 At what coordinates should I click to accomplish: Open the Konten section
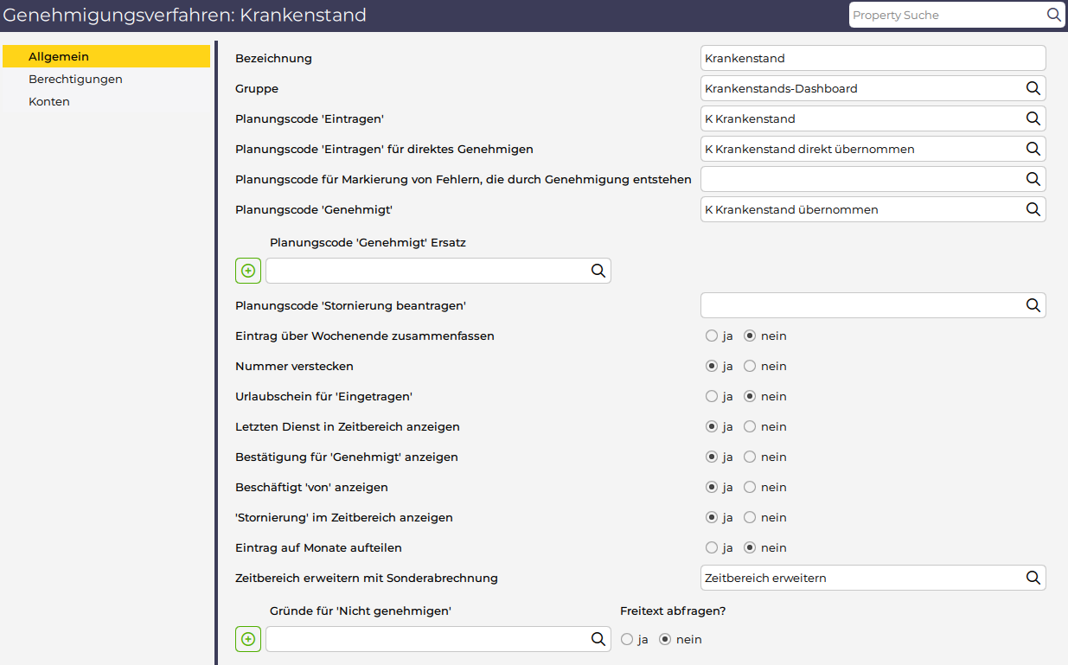pos(49,101)
